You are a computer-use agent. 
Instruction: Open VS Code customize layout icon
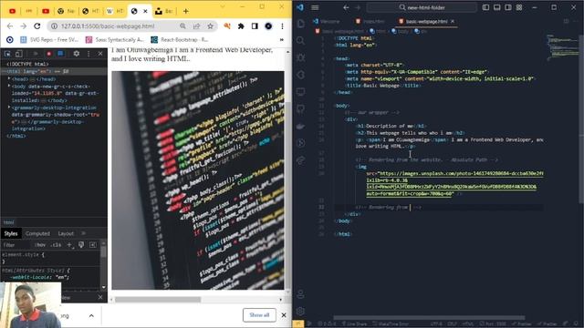tap(519, 7)
